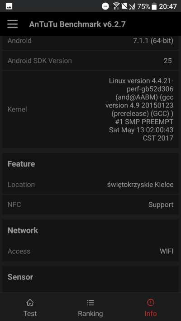Tap the Access WIFI network row
This screenshot has height=321, width=181.
pos(90,251)
